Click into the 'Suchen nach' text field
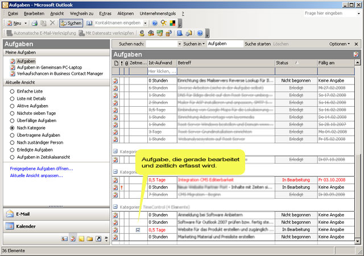 [162, 44]
